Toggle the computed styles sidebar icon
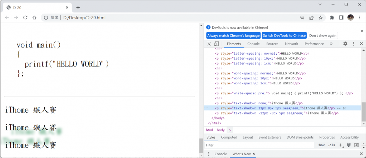This screenshot has height=158, width=366. [x=356, y=145]
